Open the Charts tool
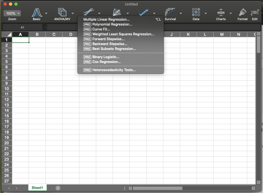263x193 pixels. pos(221,13)
